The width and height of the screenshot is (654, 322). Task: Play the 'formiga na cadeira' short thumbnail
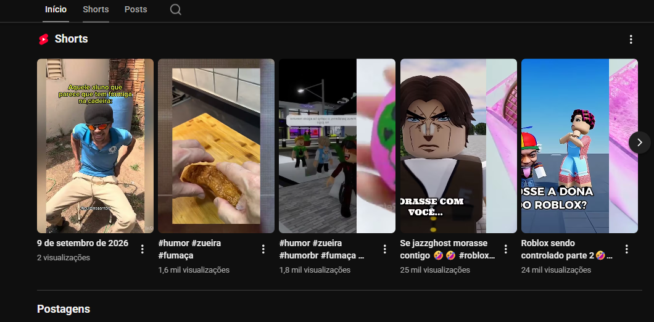95,146
